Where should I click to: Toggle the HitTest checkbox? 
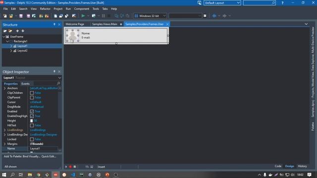pyautogui.click(x=32, y=125)
